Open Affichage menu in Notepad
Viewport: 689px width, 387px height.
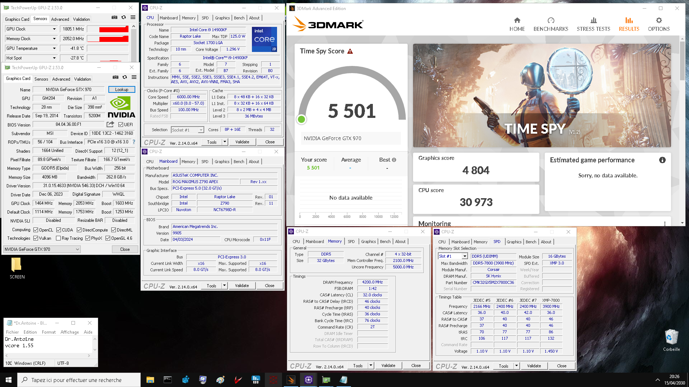click(70, 332)
